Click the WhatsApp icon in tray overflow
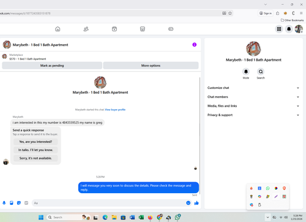This screenshot has width=306, height=222. coord(267,188)
